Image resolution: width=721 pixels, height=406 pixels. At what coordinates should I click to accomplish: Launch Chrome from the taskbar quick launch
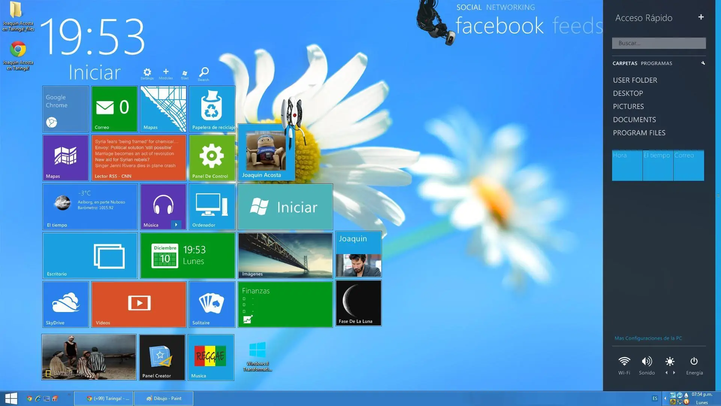coord(29,398)
